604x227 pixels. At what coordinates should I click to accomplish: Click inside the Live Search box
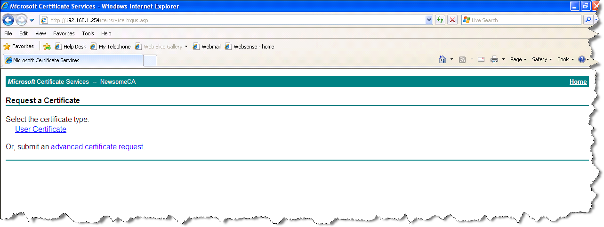(x=522, y=20)
